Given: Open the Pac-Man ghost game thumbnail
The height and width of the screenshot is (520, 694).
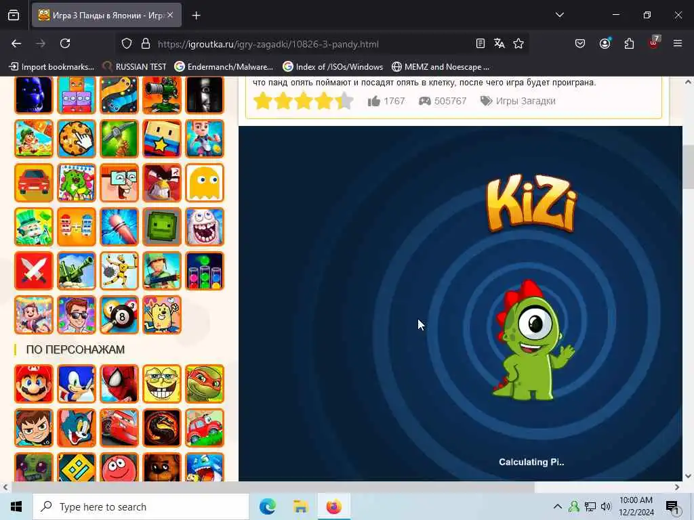Looking at the screenshot, I should point(205,183).
